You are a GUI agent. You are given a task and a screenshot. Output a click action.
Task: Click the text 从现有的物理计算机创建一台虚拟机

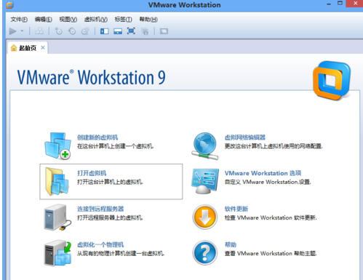click(x=121, y=254)
